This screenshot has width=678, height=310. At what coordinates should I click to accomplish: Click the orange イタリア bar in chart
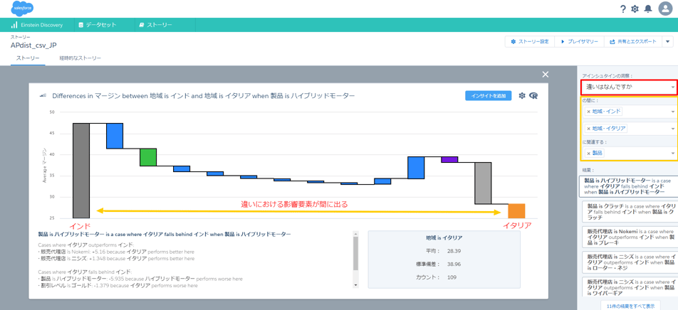tap(516, 211)
